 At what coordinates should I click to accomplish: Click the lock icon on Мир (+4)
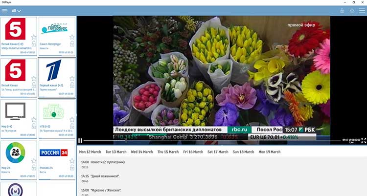pos(34,126)
